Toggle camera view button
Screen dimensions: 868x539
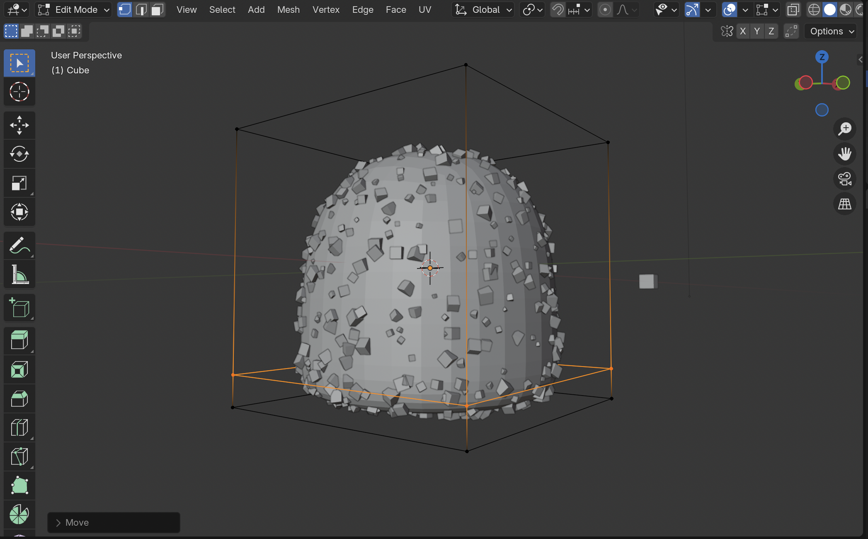click(x=844, y=179)
